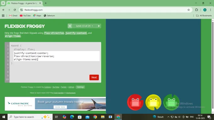Open the Windows Start menu
214x120 pixels.
click(x=4, y=117)
